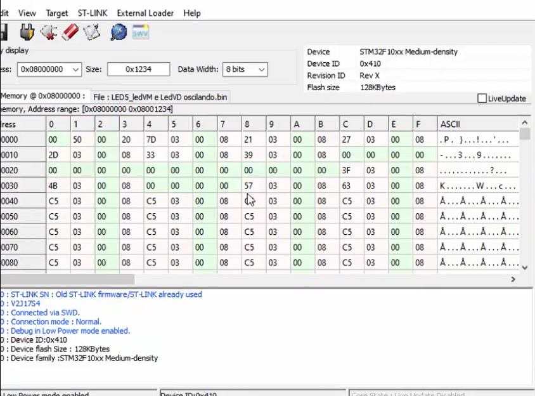Screen dimensions: 535x396
Task: Click the horizontal scrollbar right arrow
Action: 513,279
